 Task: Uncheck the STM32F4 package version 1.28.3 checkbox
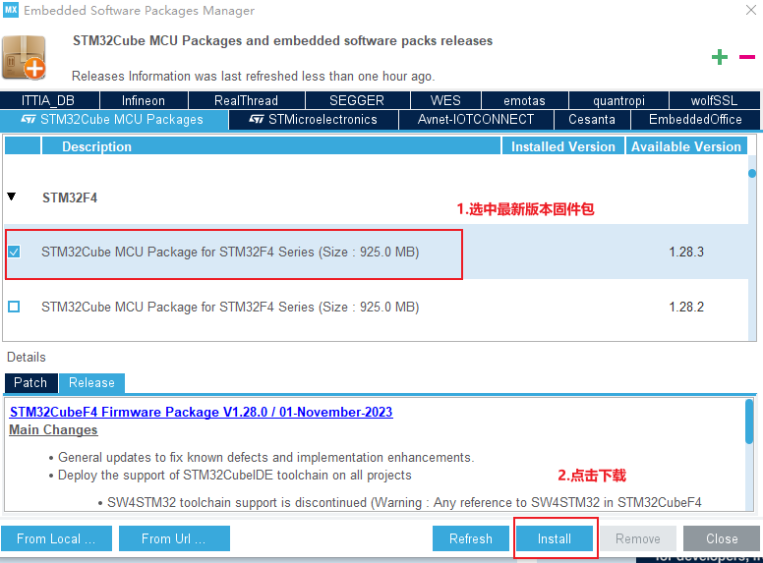[14, 252]
